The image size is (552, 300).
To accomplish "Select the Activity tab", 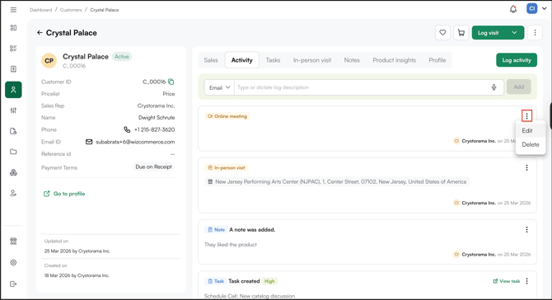I will click(242, 60).
